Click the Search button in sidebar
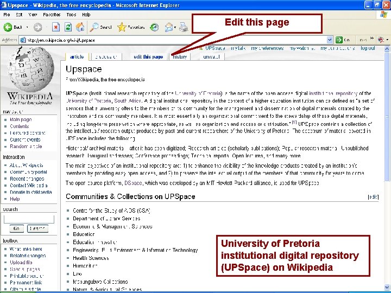Image resolution: width=391 pixels, height=293 pixels. pyautogui.click(x=37, y=228)
